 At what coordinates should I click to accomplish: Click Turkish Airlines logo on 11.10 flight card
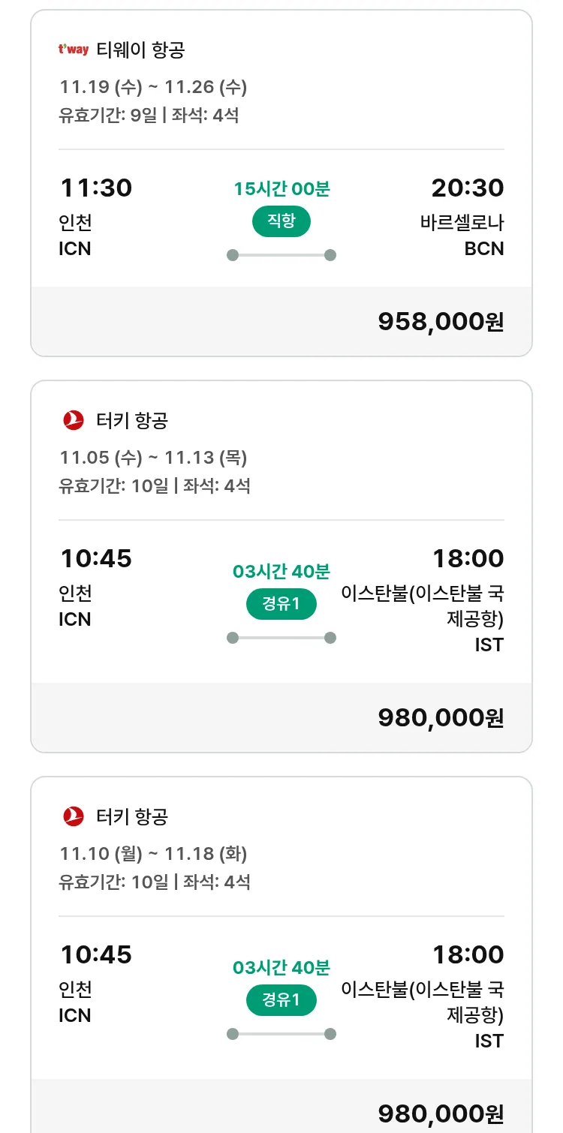74,816
